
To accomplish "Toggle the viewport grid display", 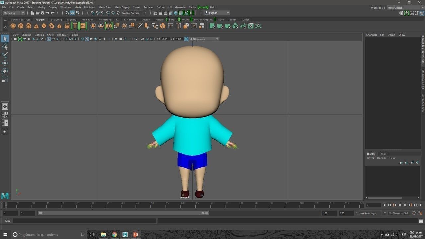I will [x=49, y=39].
